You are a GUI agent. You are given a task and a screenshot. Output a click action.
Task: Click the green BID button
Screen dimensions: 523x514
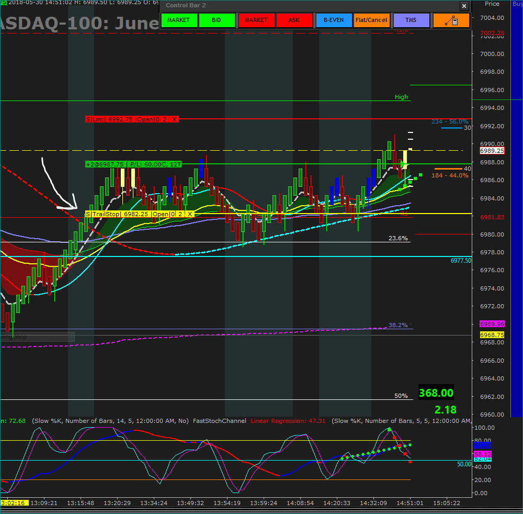coord(217,20)
